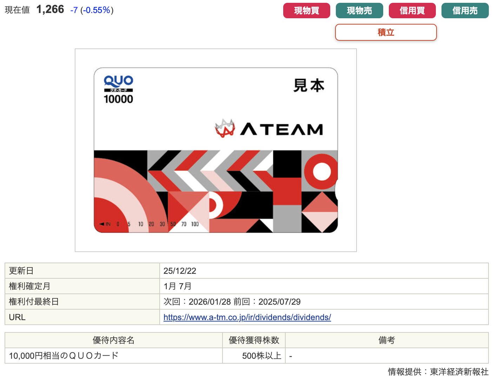Click the 東洋経済新報社 provider credit text
492x377 pixels.
(459, 371)
